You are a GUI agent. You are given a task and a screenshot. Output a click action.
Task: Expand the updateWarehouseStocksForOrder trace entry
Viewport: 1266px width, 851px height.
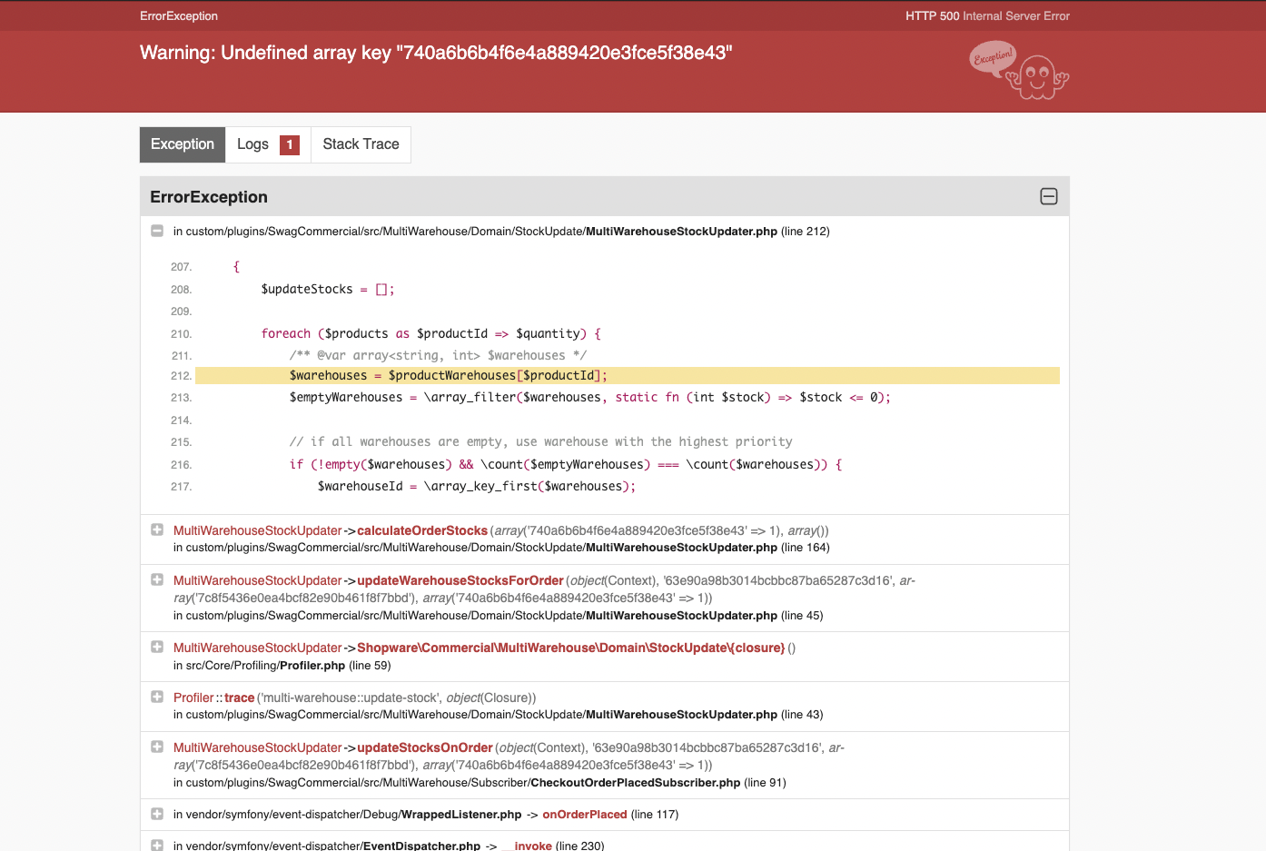point(157,580)
